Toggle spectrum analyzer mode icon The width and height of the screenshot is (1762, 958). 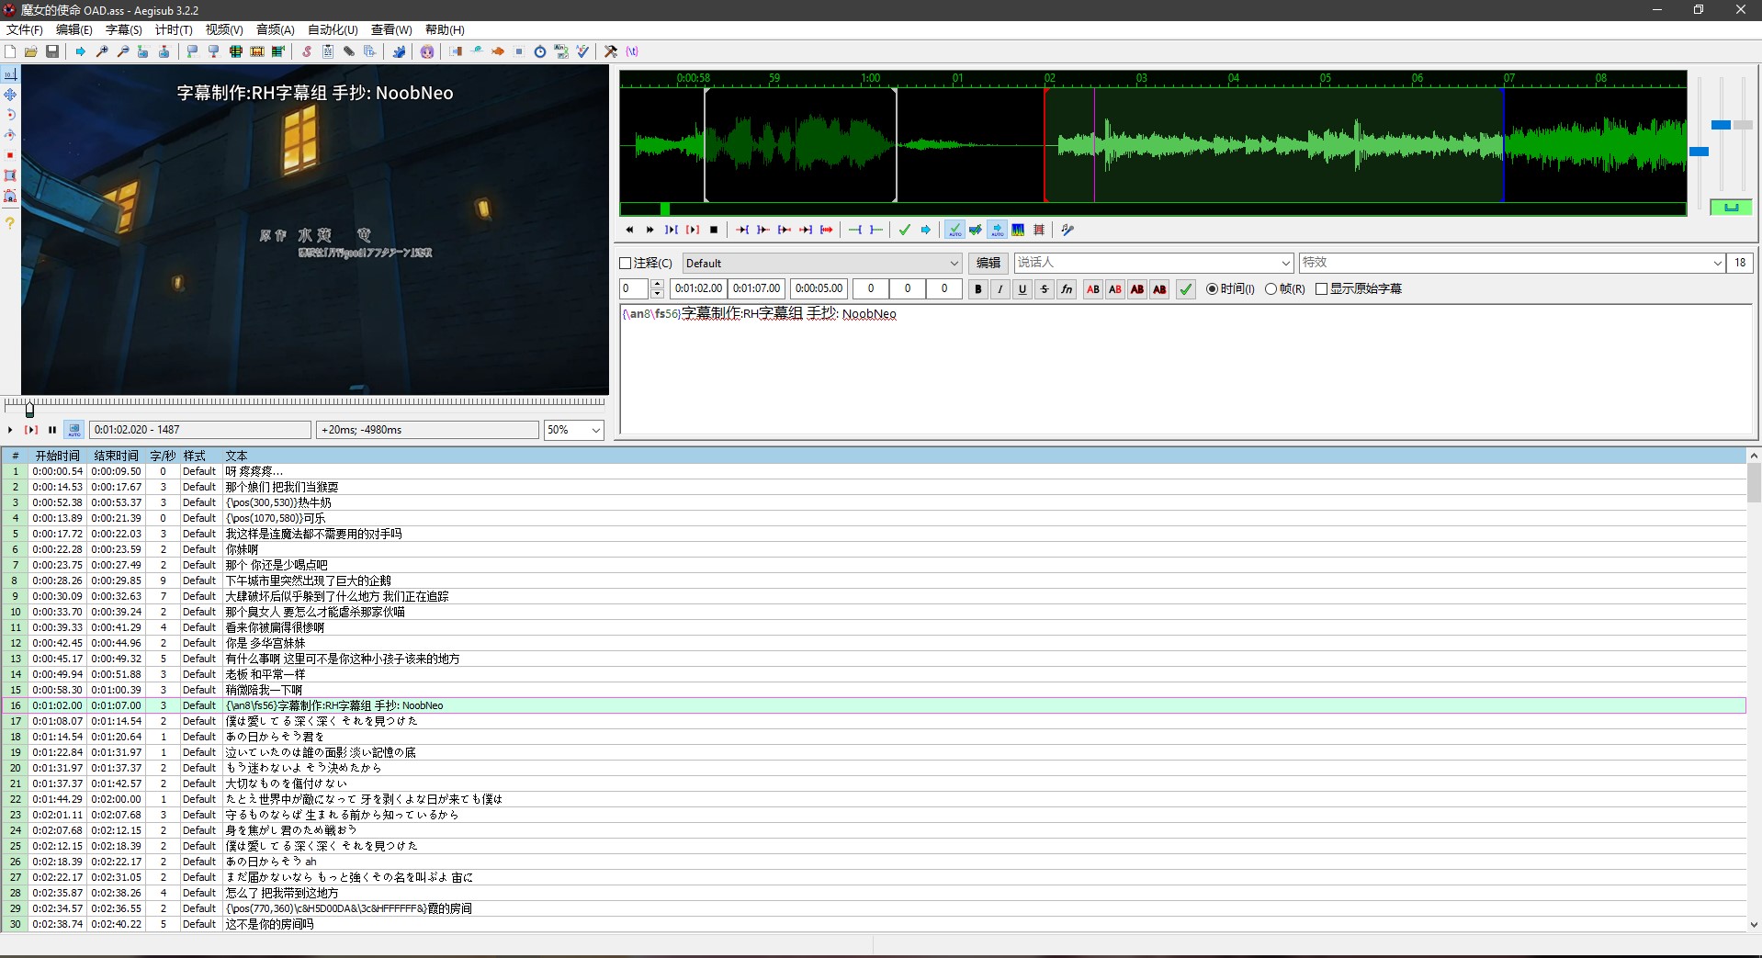[x=1018, y=230]
